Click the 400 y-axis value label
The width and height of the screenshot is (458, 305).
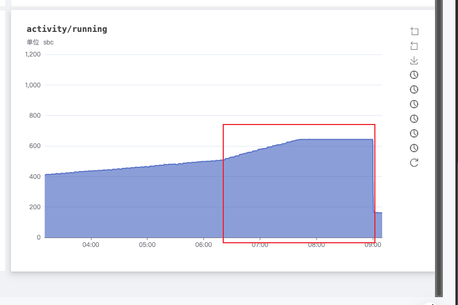click(35, 177)
